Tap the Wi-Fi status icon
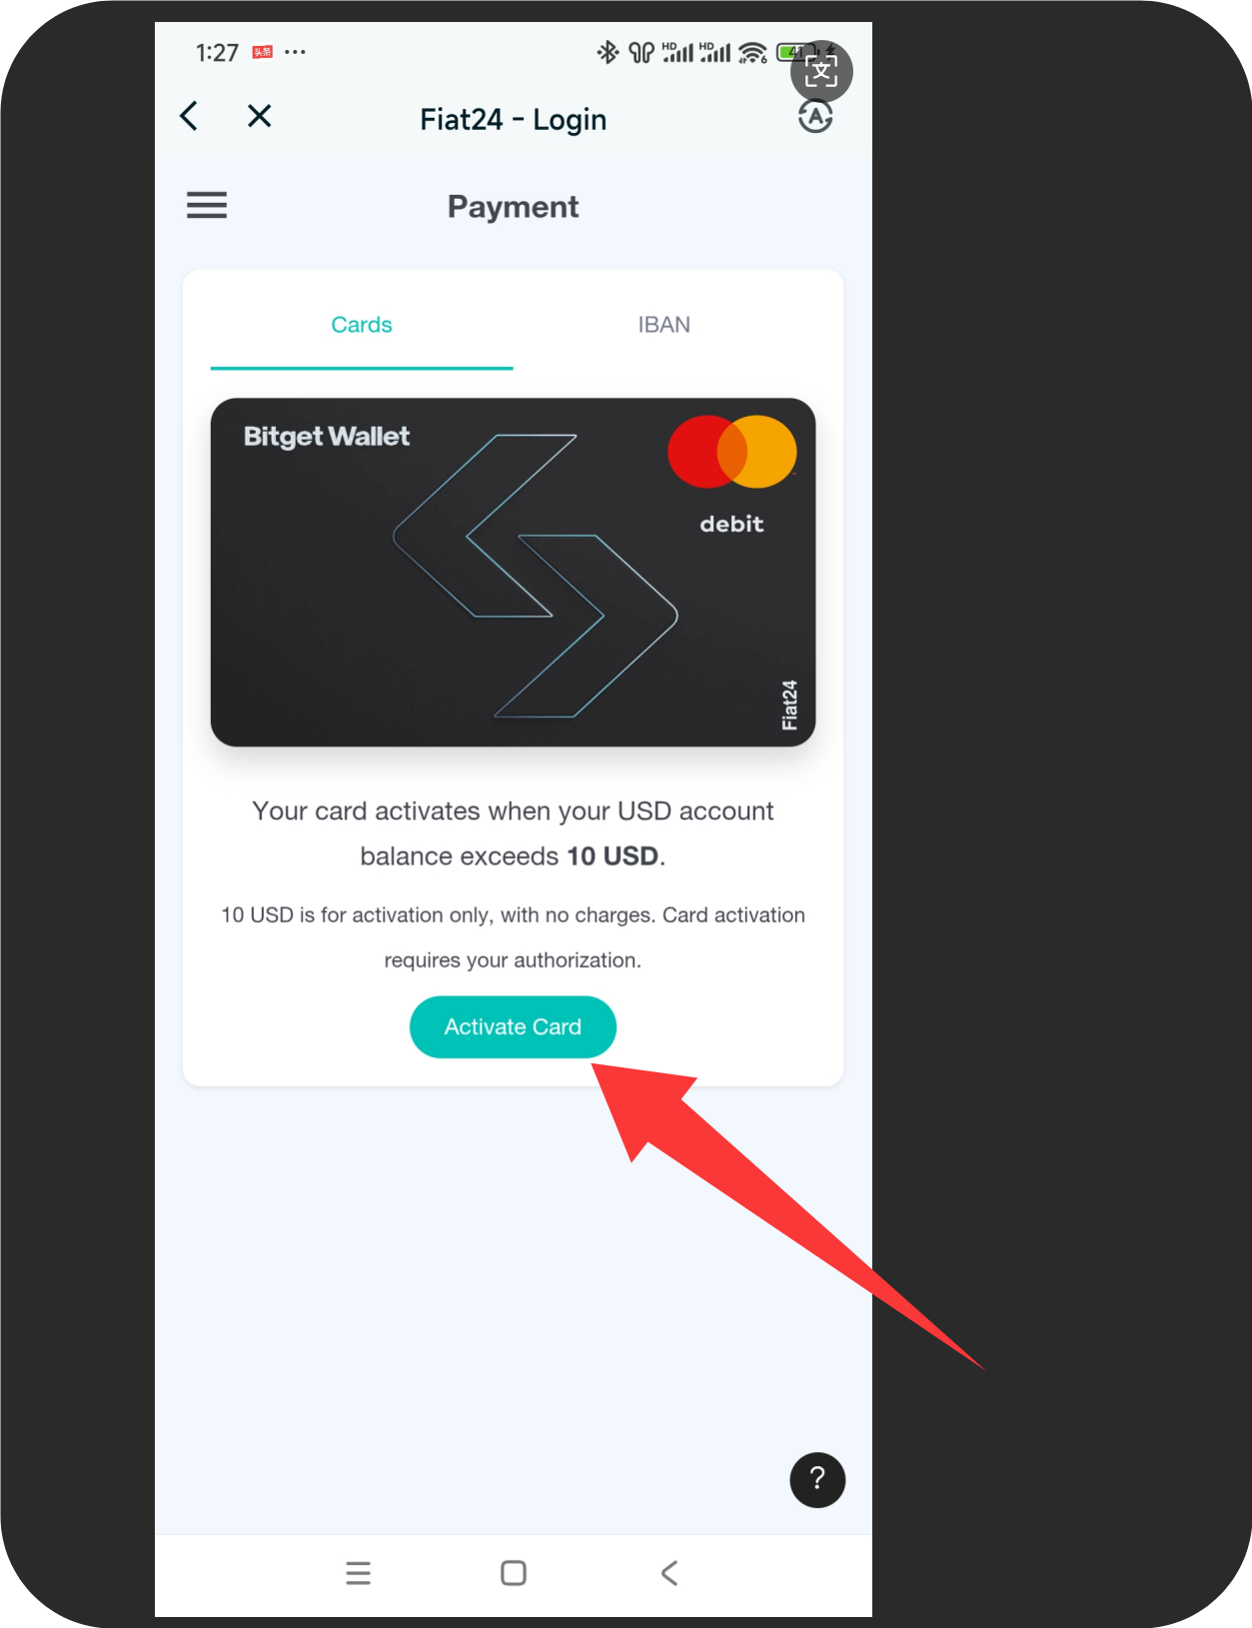The height and width of the screenshot is (1628, 1252). click(752, 53)
